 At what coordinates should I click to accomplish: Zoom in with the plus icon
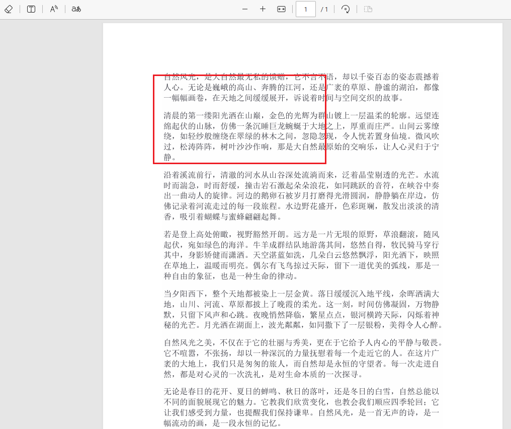[x=263, y=9]
